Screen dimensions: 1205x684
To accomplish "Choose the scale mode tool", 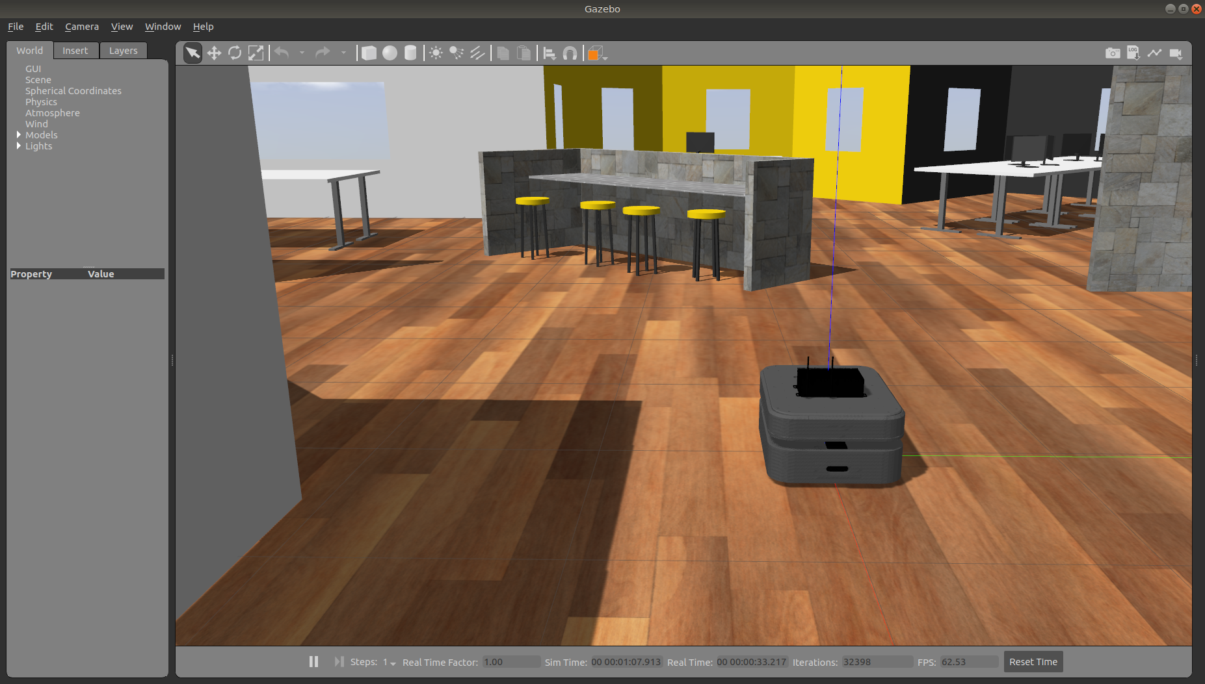I will pyautogui.click(x=256, y=53).
